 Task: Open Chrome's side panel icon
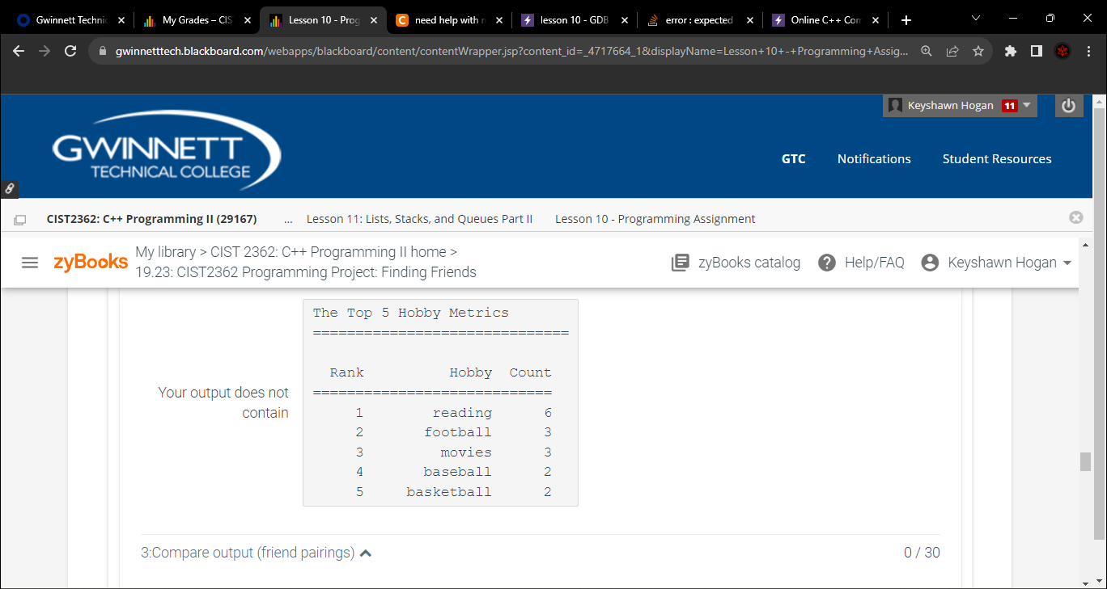[x=1037, y=50]
